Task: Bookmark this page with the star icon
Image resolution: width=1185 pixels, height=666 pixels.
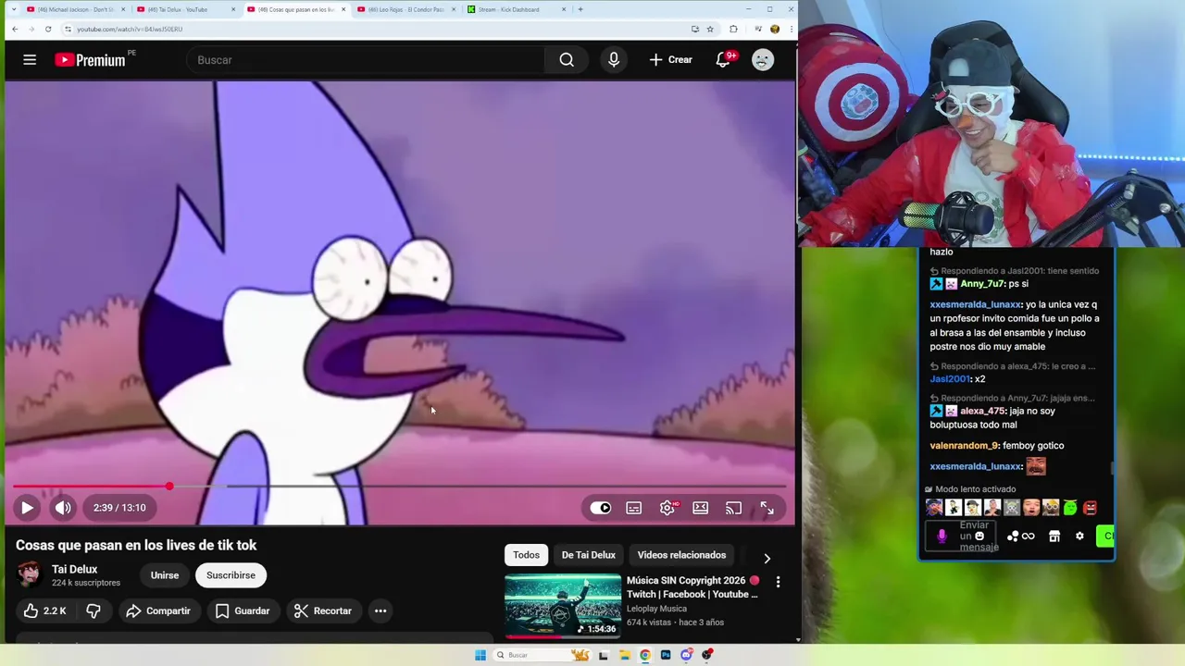Action: pos(710,29)
